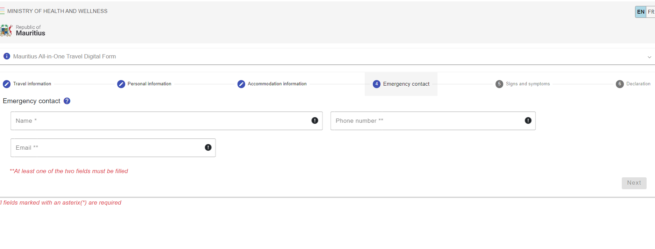
Task: Go to Signs and symptoms step
Action: (x=523, y=84)
